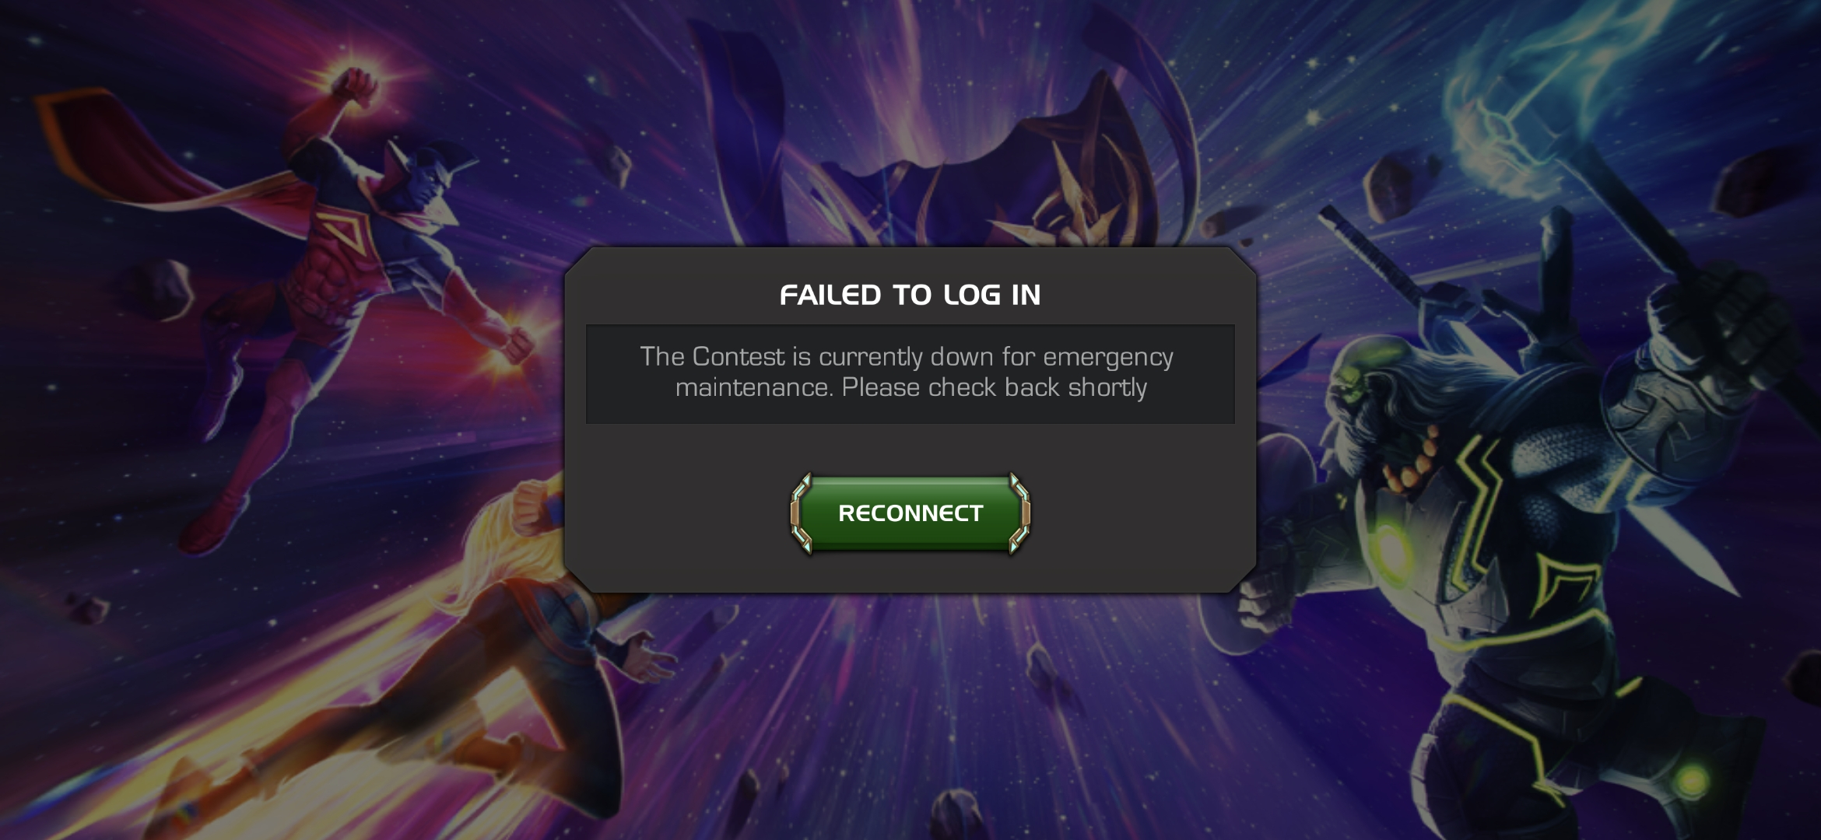Select the Failed To Log In title
Screen dimensions: 1821x840
coord(910,295)
